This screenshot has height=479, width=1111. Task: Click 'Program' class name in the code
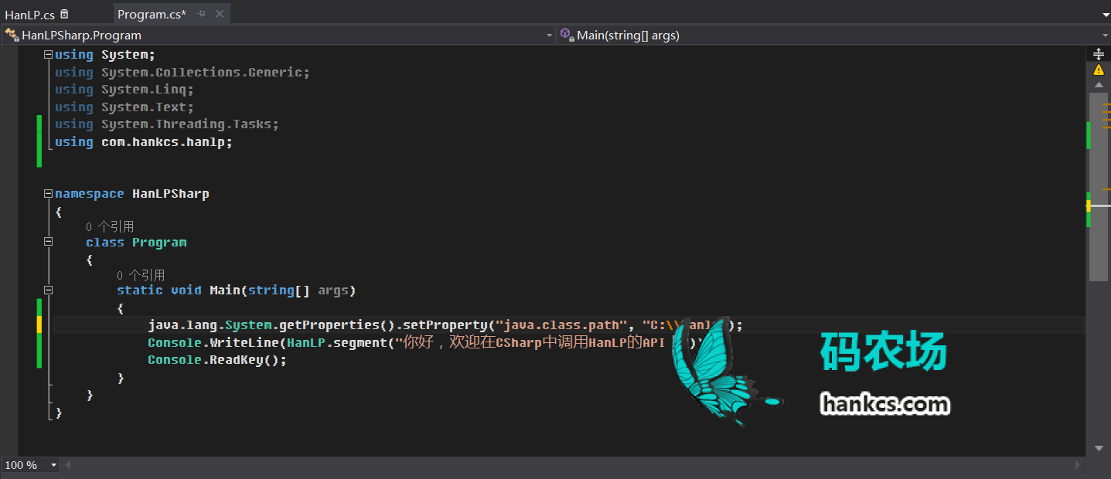[x=159, y=243]
